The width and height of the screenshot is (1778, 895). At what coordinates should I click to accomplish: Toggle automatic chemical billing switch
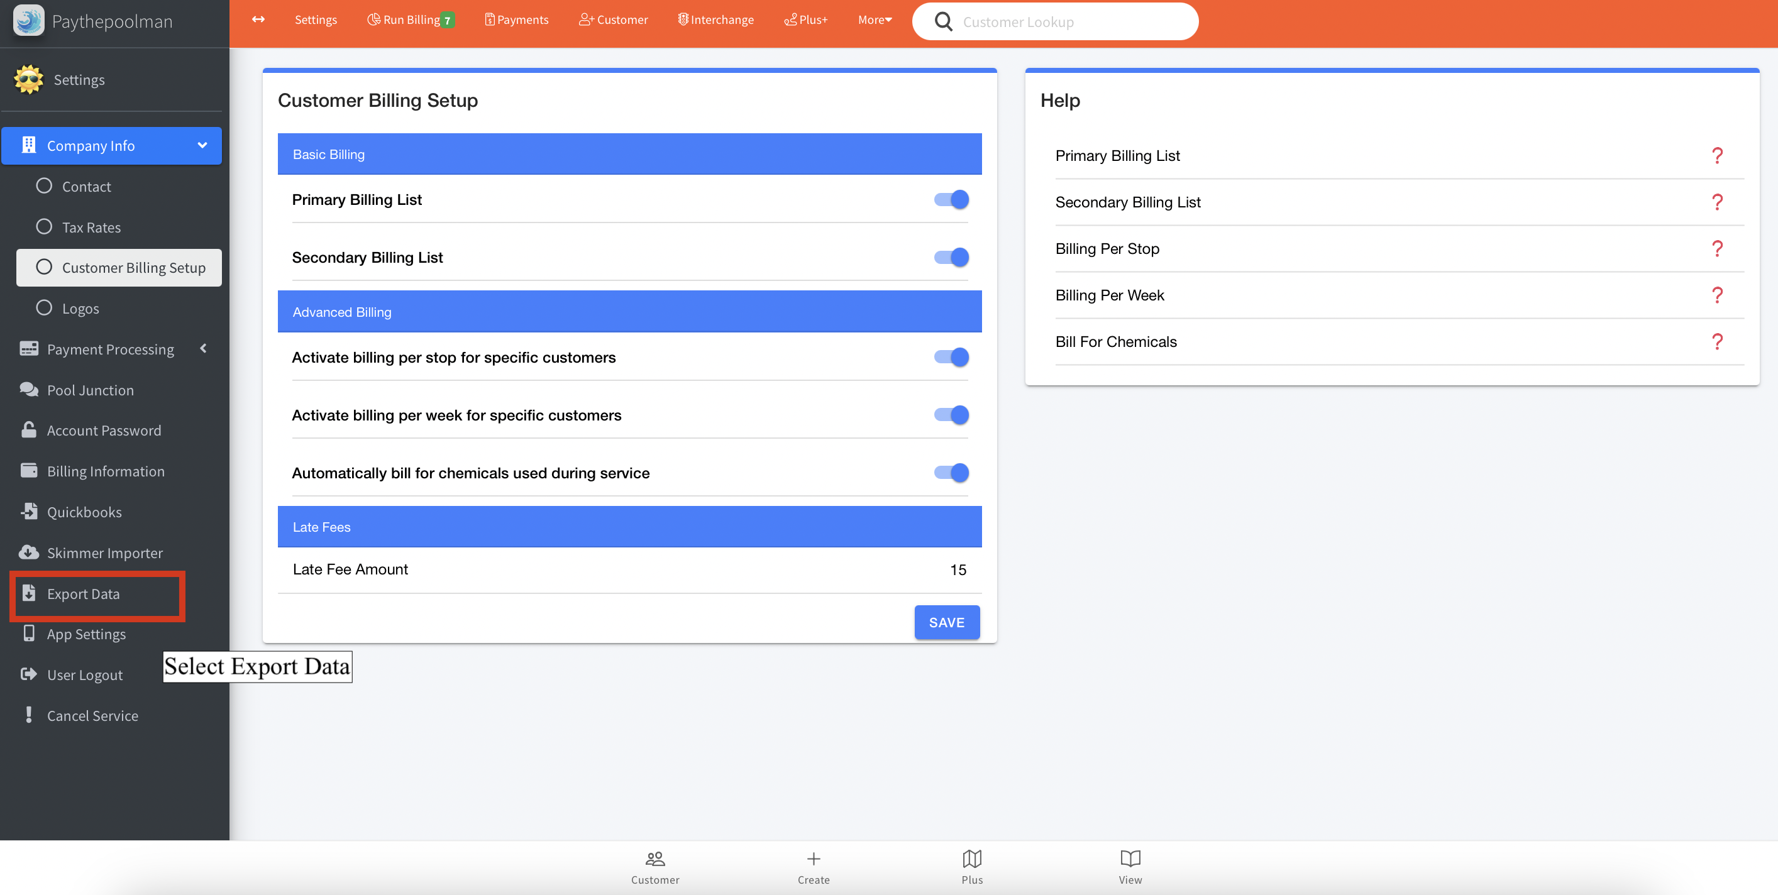pyautogui.click(x=951, y=473)
